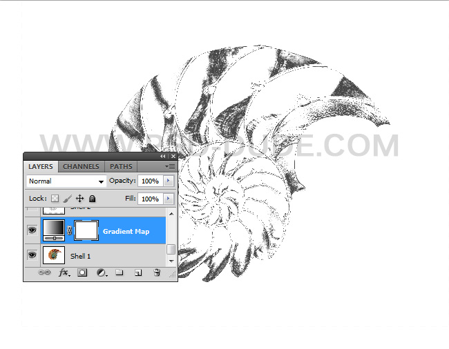Create a new layer
This screenshot has height=349, width=449.
[138, 272]
